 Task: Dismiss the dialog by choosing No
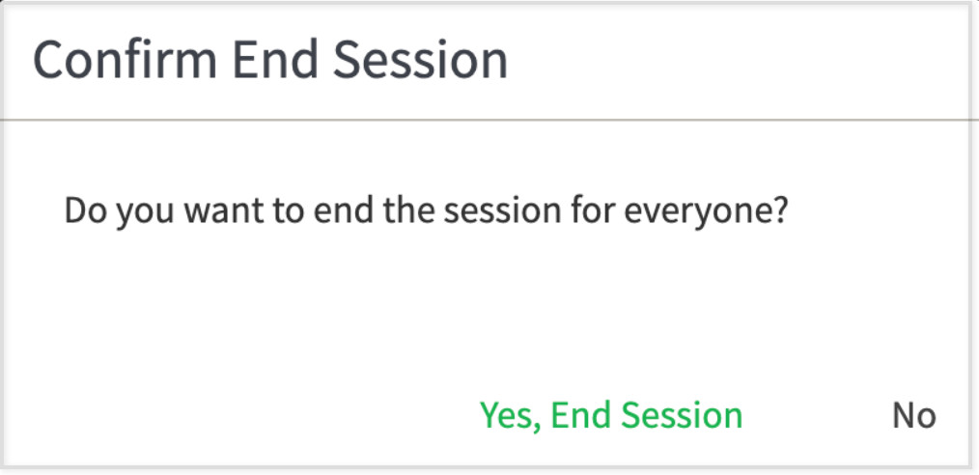click(914, 416)
